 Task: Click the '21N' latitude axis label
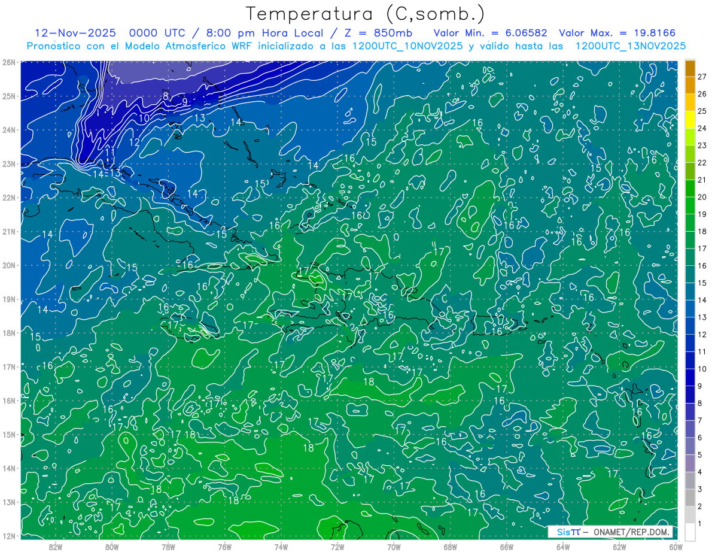(x=9, y=231)
